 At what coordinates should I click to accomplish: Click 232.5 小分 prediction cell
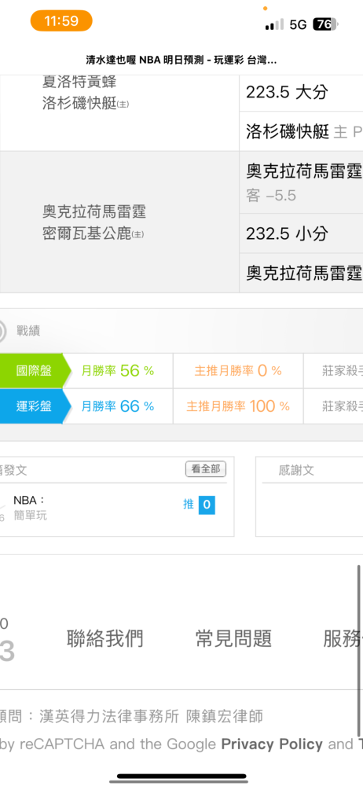click(302, 233)
